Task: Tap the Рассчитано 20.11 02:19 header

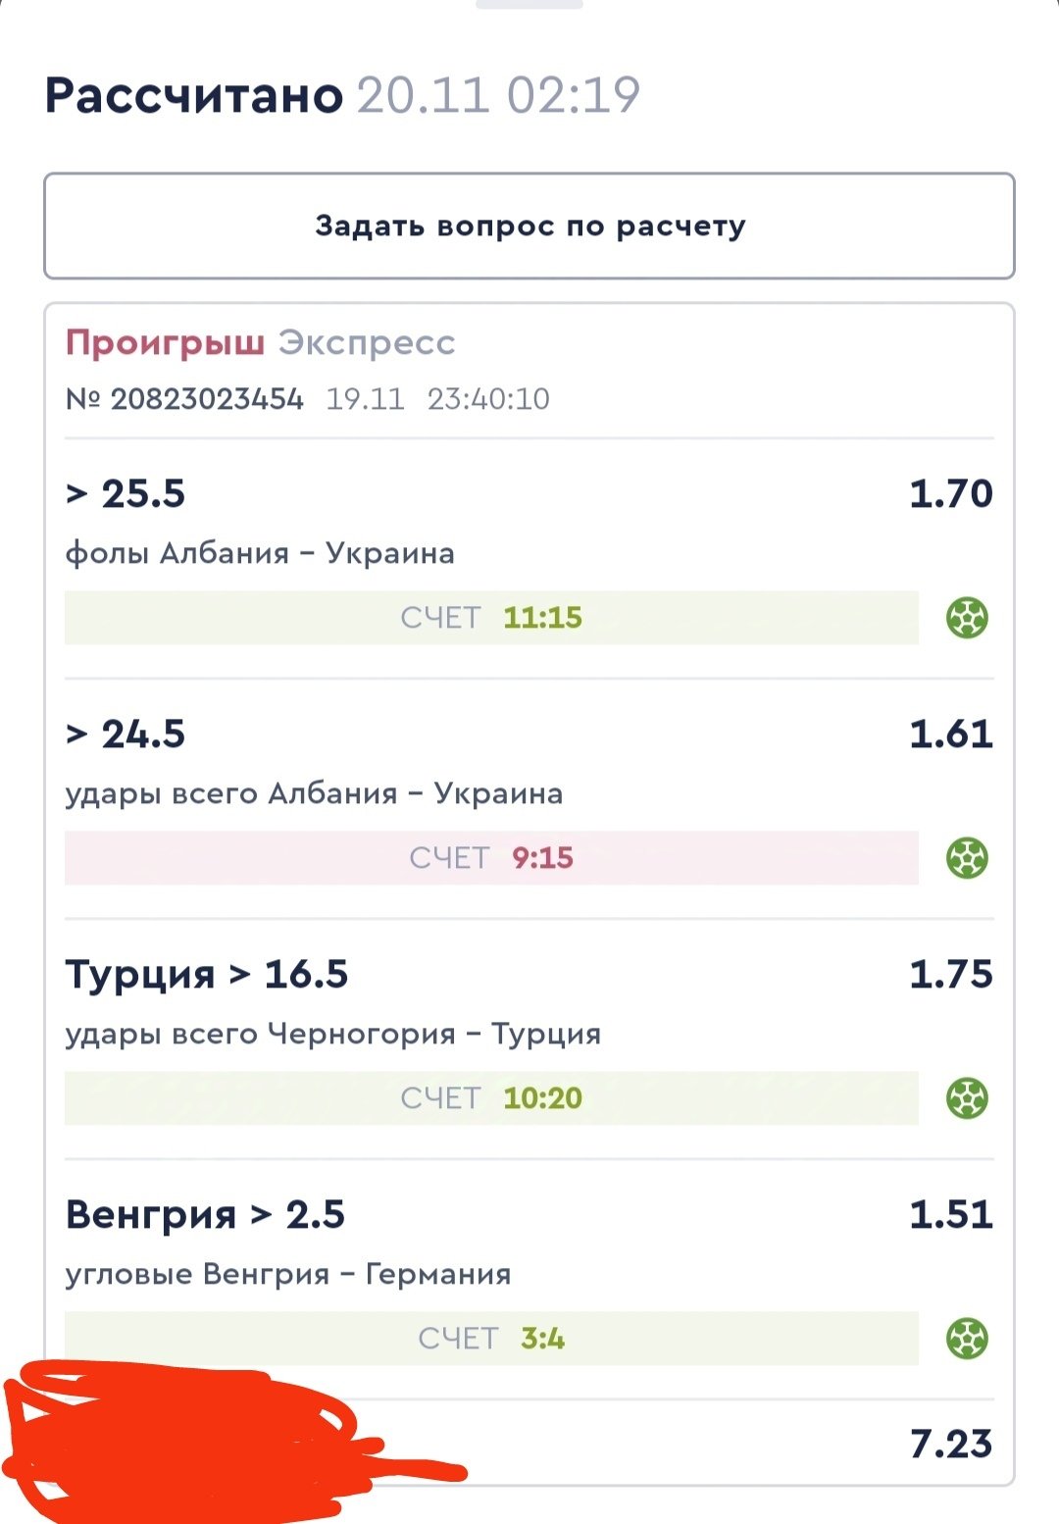Action: pos(342,95)
